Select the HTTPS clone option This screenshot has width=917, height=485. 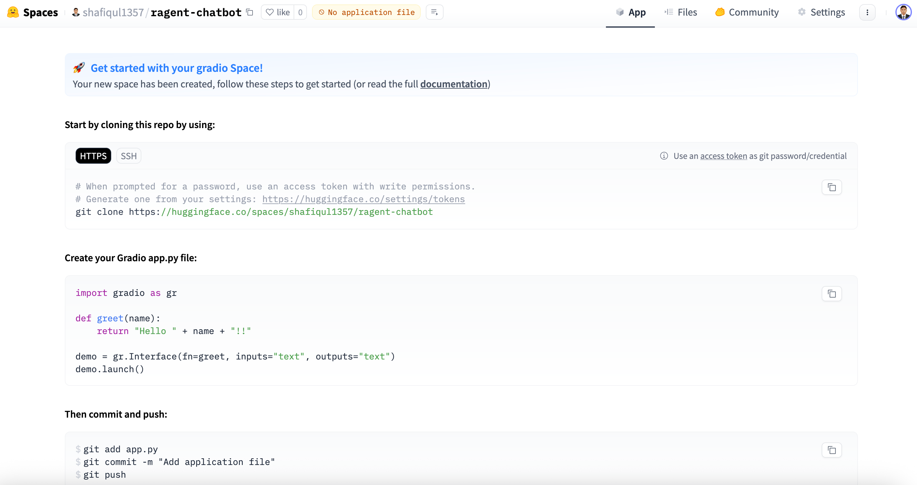pos(93,156)
